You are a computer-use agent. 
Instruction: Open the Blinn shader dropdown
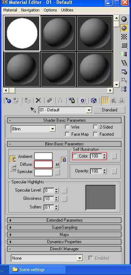click(33, 129)
